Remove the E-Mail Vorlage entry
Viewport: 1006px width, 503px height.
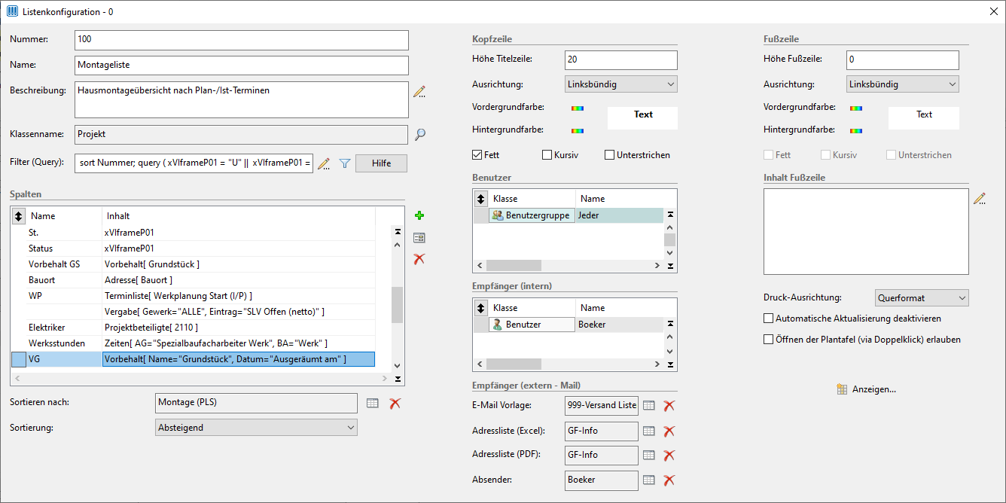coord(669,406)
